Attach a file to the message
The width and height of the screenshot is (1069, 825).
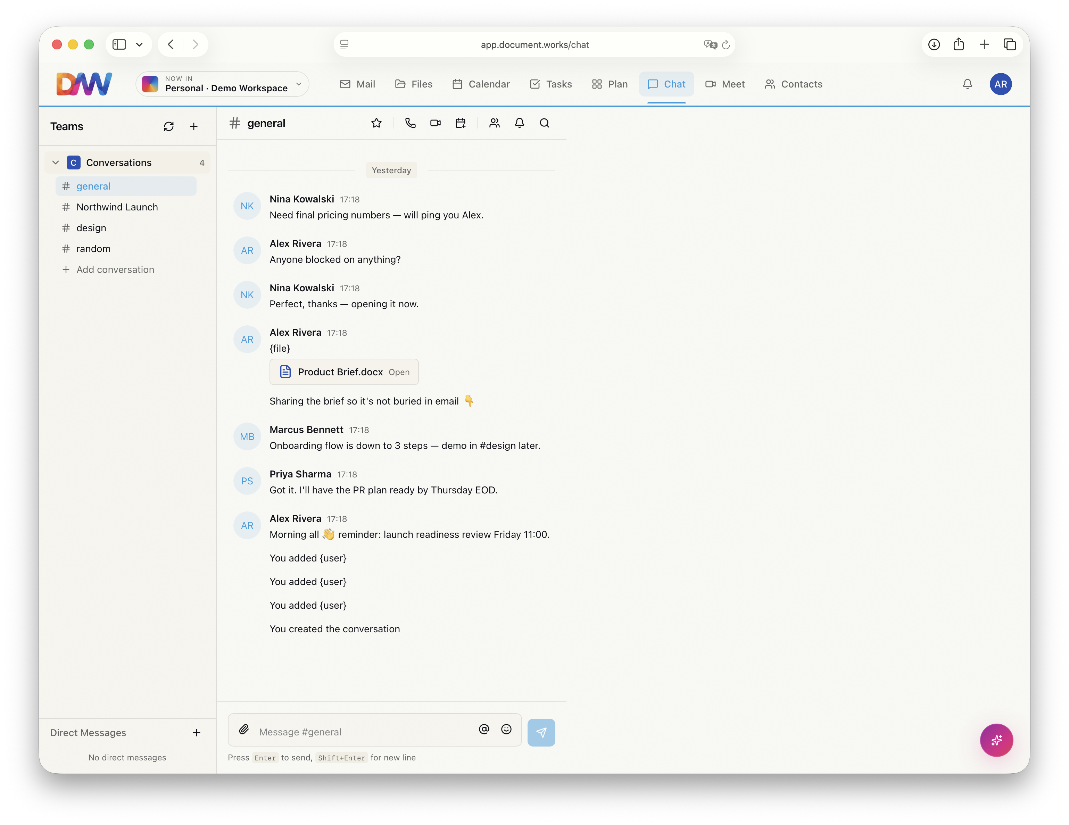pos(244,730)
